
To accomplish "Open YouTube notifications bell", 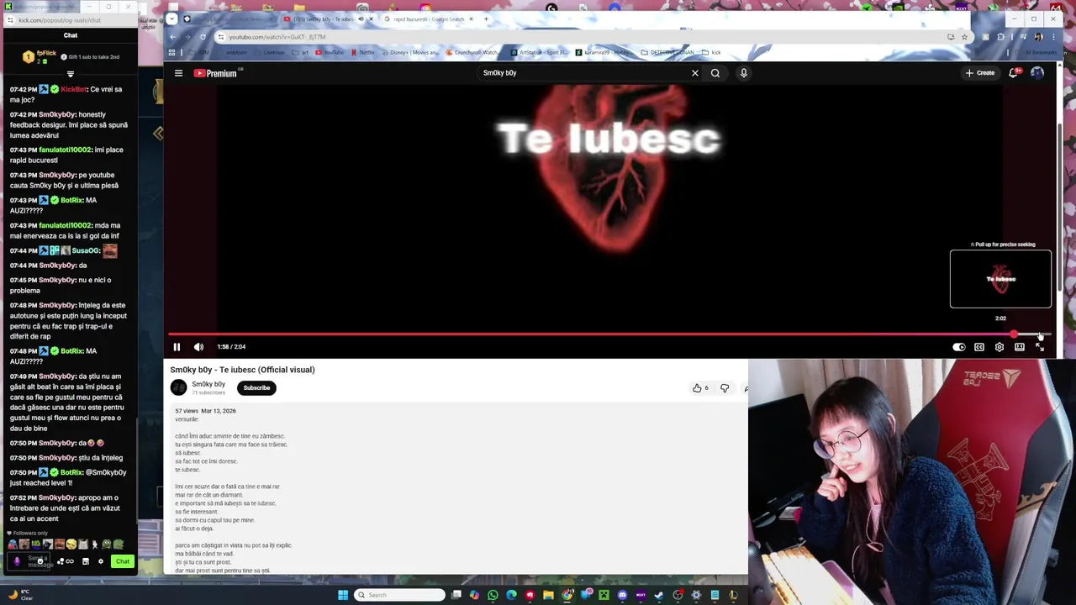I will point(1014,73).
